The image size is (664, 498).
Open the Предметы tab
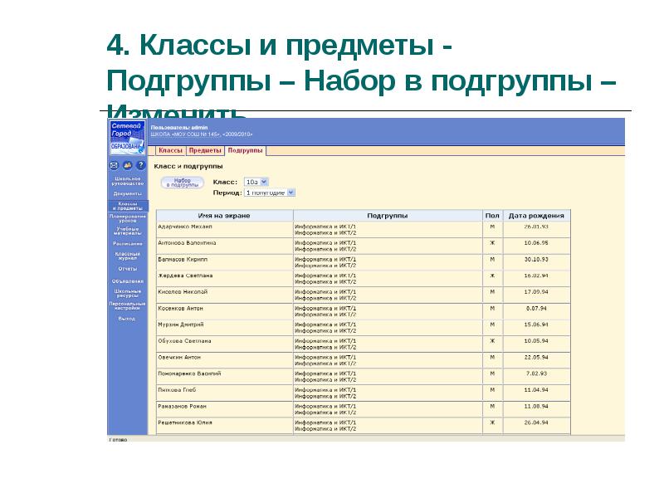[x=205, y=151]
